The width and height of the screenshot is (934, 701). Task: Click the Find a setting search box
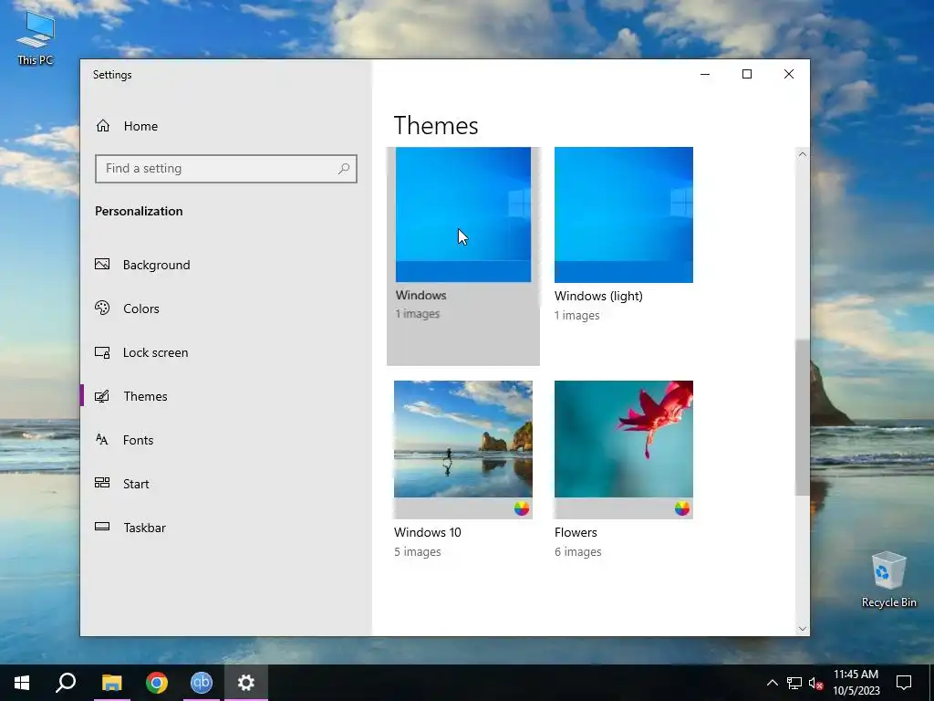[226, 169]
